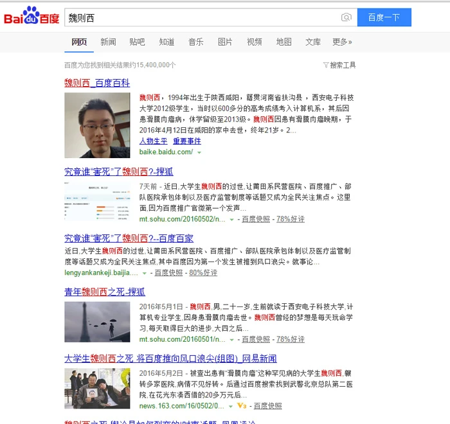The image size is (450, 424).
Task: Expand dropdown arrow beside lengyankankeji.baijia
Action: (x=145, y=274)
